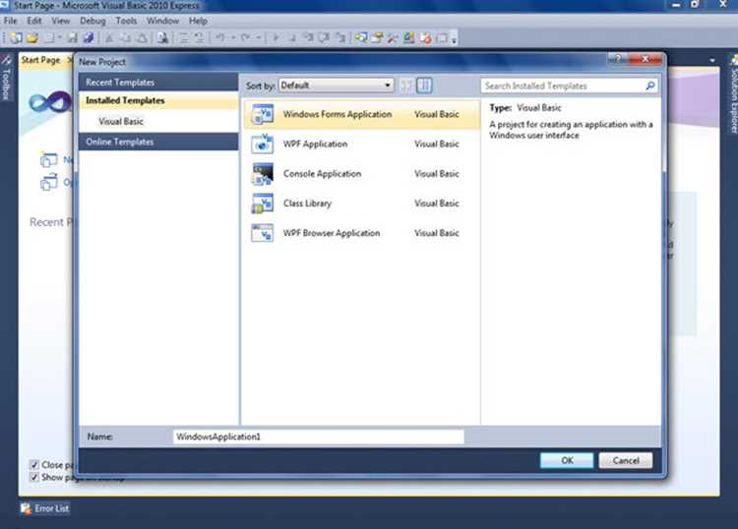Click the search magnifier icon in templates box
Image resolution: width=738 pixels, height=529 pixels.
coord(650,86)
